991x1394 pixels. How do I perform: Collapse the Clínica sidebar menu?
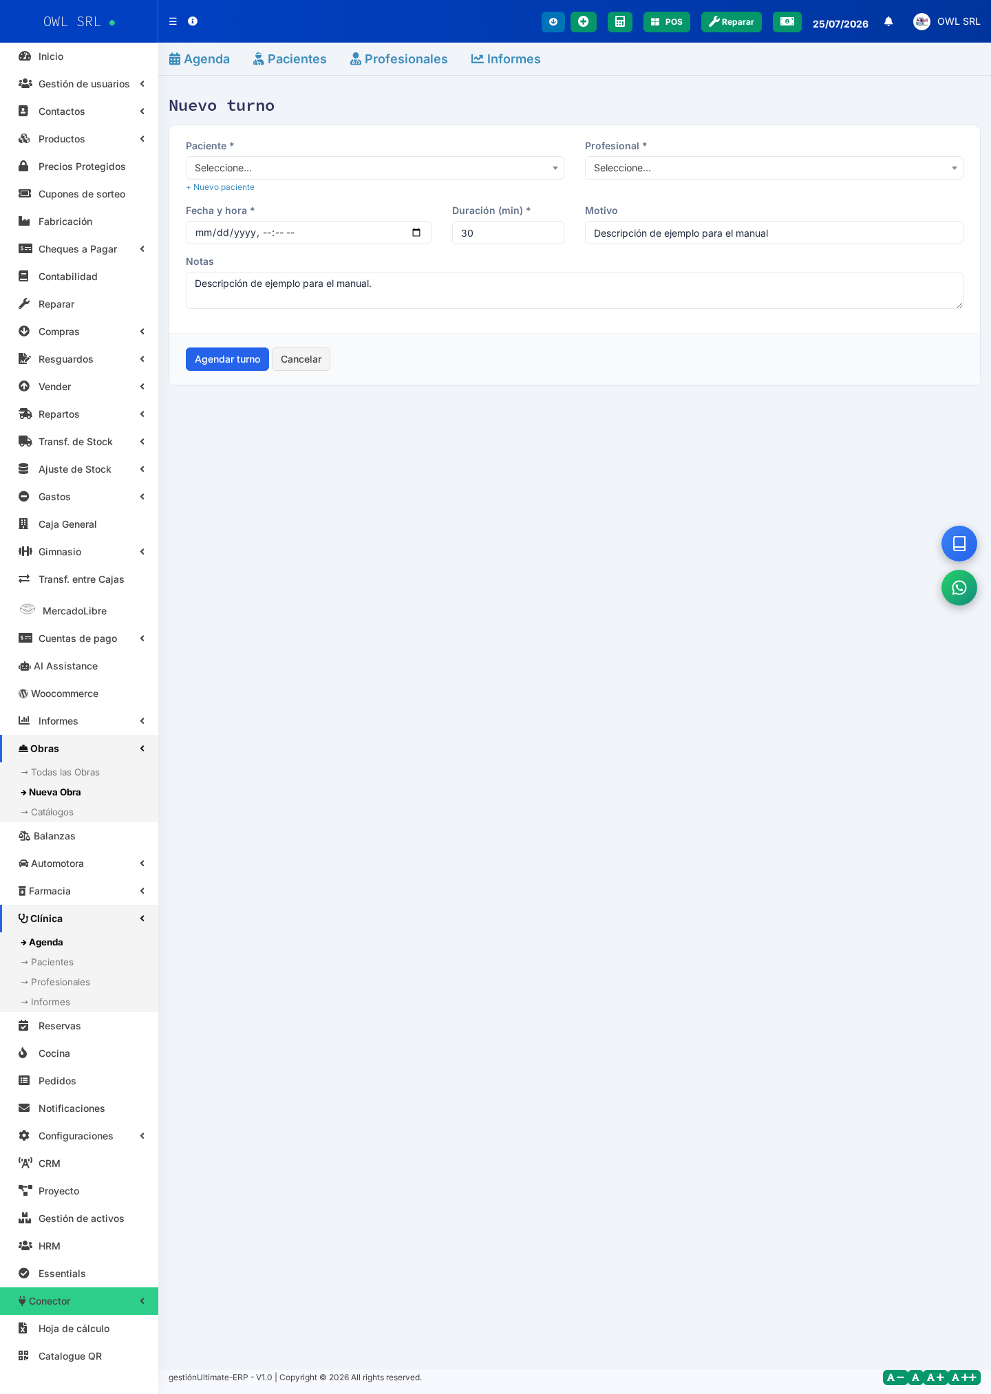click(x=79, y=919)
